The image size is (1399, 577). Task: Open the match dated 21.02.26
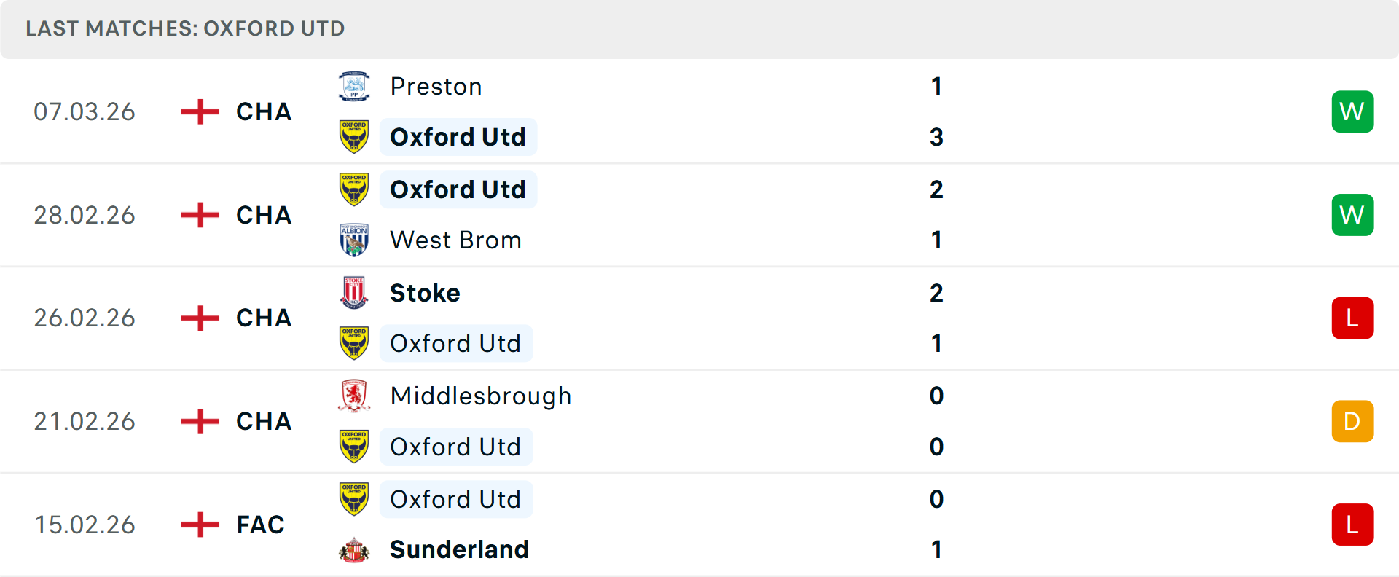click(85, 421)
